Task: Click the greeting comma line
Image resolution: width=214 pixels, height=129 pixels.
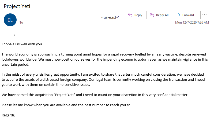Action: tap(14, 35)
